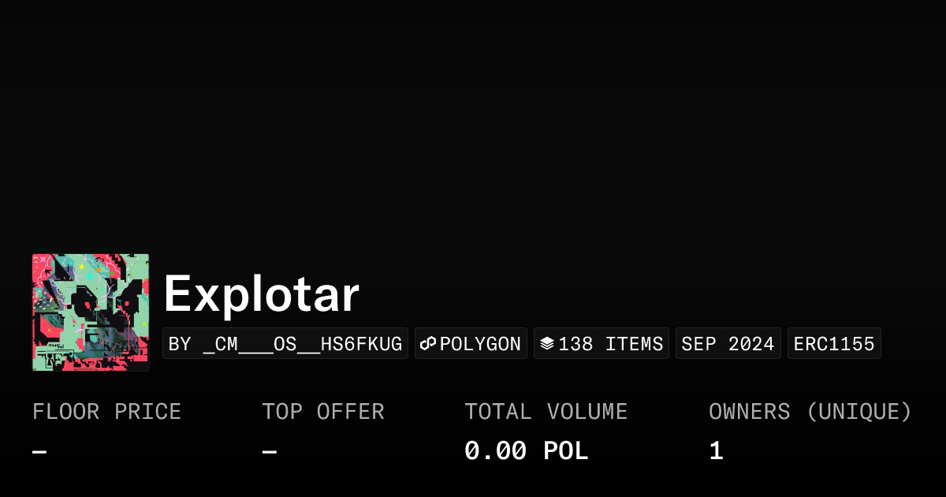This screenshot has width=946, height=497.
Task: Select the dash value under Top Offer
Action: (x=269, y=451)
